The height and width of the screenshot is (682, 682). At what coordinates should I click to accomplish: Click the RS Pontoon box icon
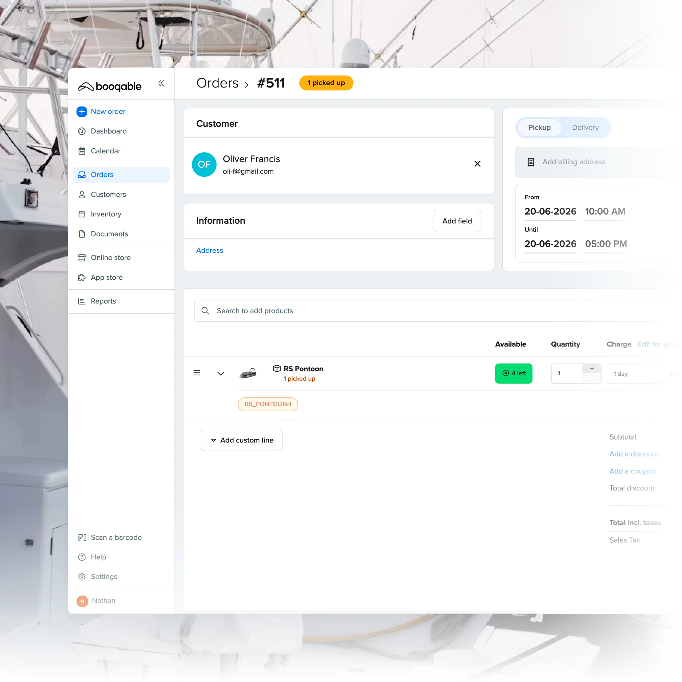[x=277, y=369]
